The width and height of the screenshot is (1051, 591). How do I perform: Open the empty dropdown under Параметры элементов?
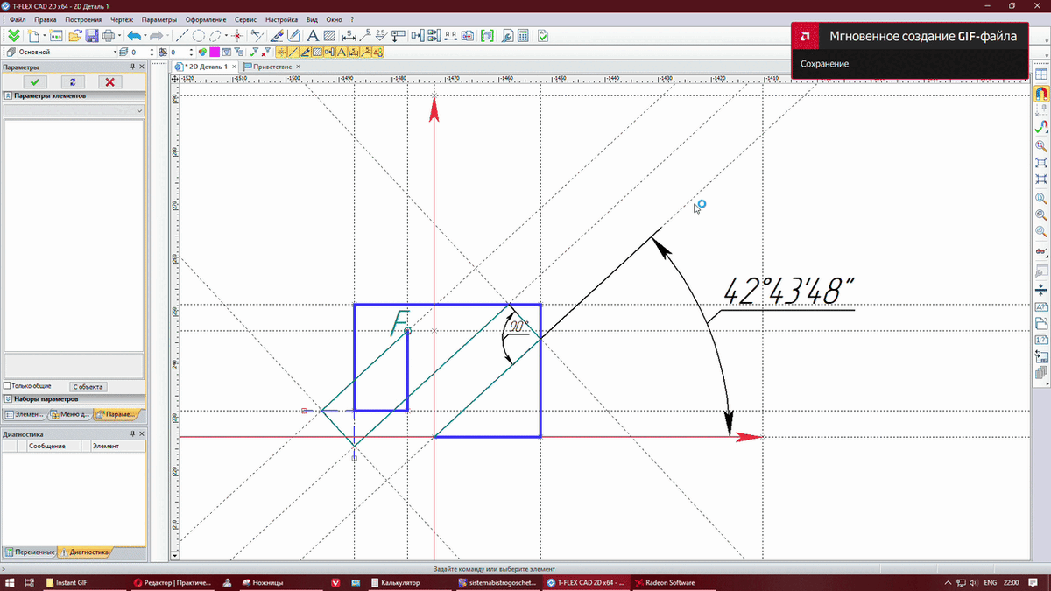click(x=74, y=111)
